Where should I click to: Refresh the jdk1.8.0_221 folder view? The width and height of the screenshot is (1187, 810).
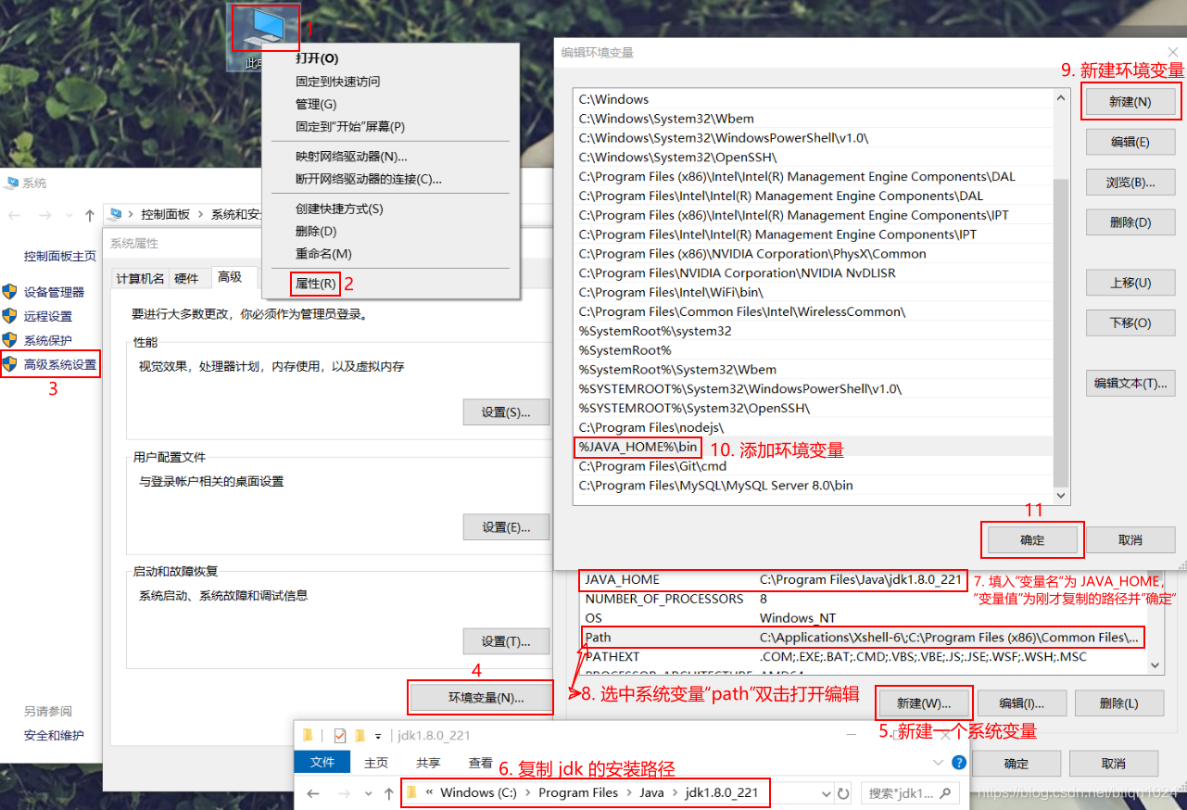843,794
